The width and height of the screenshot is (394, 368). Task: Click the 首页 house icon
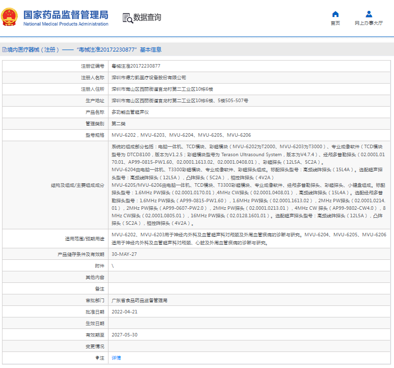click(335, 14)
